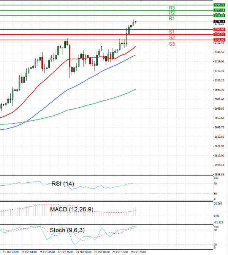228x255 pixels.
Task: Click the R1 resistance label
Action: coord(172,18)
